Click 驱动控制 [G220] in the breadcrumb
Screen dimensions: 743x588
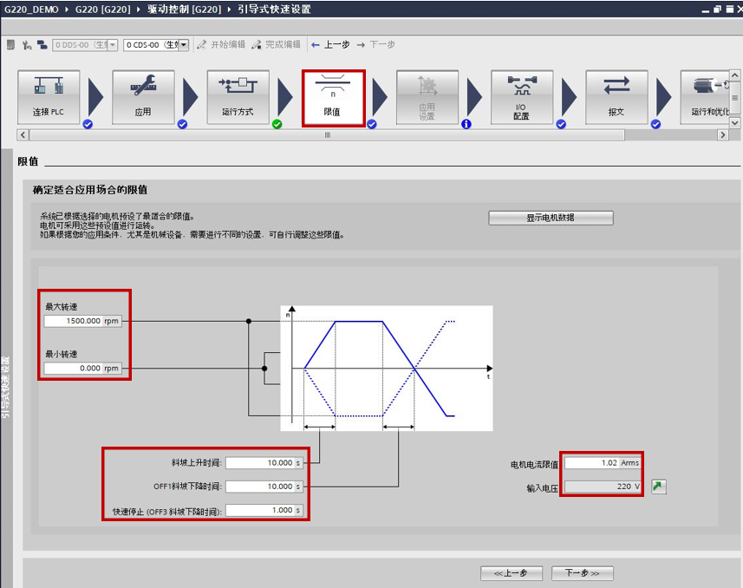pyautogui.click(x=179, y=10)
